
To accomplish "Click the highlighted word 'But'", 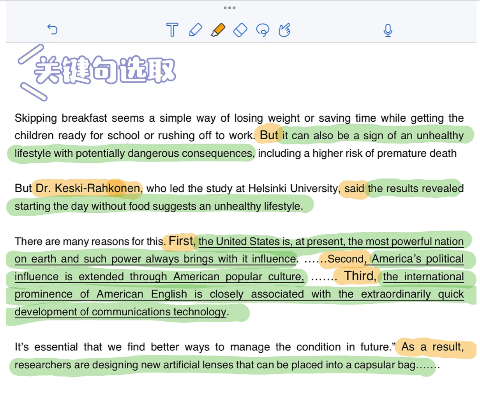I will 269,135.
